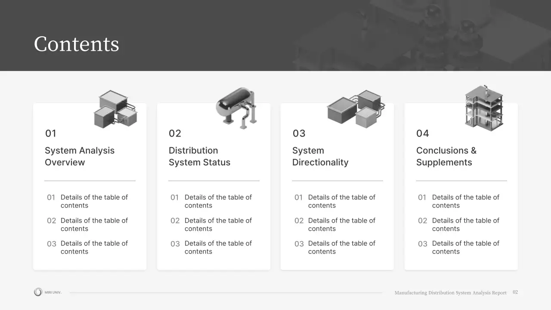Click the large 04 number on the last card
551x310 pixels.
(423, 133)
